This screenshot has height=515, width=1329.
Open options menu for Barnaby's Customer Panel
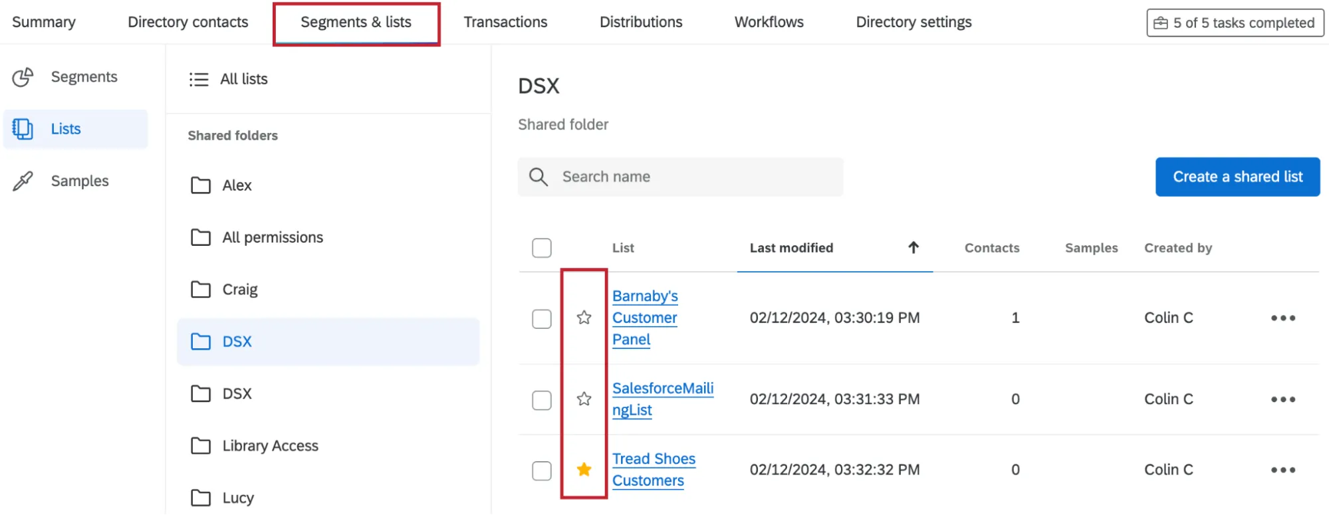click(1282, 318)
